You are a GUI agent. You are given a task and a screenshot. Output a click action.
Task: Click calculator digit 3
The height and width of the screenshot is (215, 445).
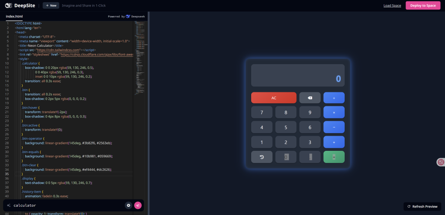pos(310,142)
